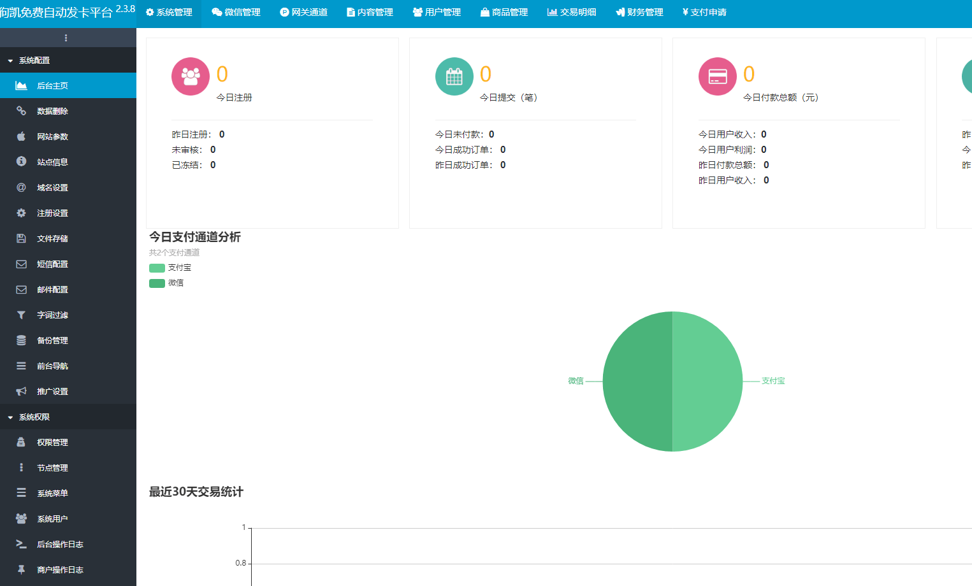Click the sidebar collapse dots handle
The height and width of the screenshot is (586, 972).
click(x=66, y=38)
